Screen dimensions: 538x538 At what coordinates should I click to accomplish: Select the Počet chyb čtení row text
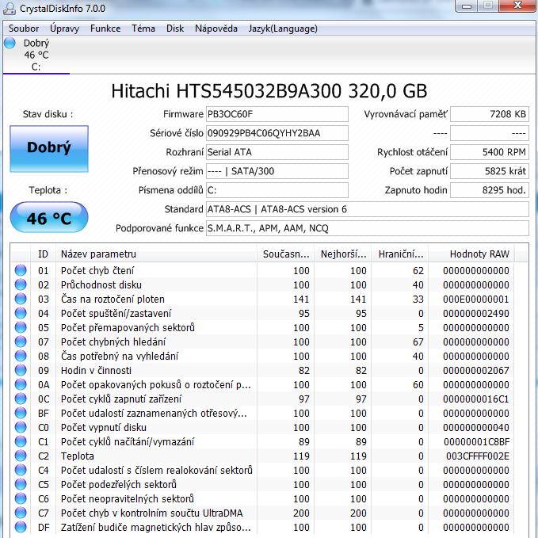coord(97,271)
